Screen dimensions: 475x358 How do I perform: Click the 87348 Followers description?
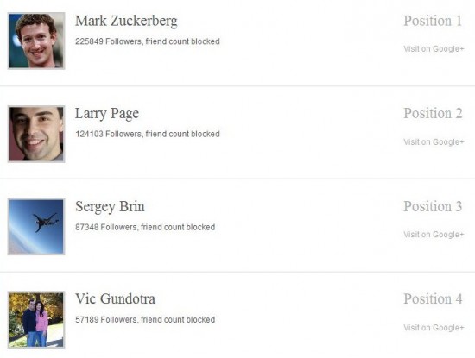click(145, 227)
